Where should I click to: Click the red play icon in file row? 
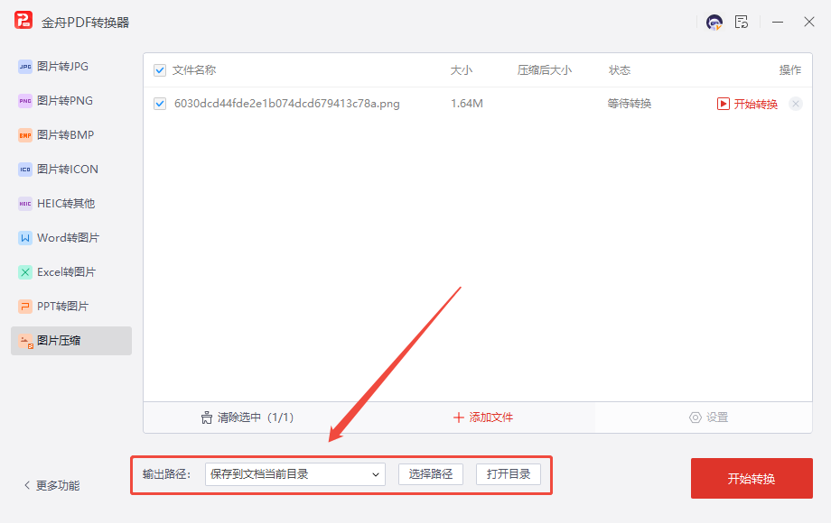click(723, 104)
